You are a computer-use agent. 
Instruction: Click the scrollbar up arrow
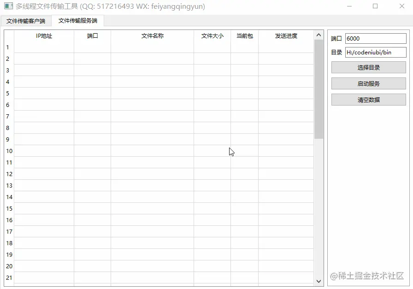click(319, 34)
